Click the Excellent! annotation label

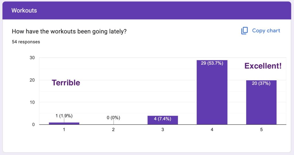pos(263,66)
